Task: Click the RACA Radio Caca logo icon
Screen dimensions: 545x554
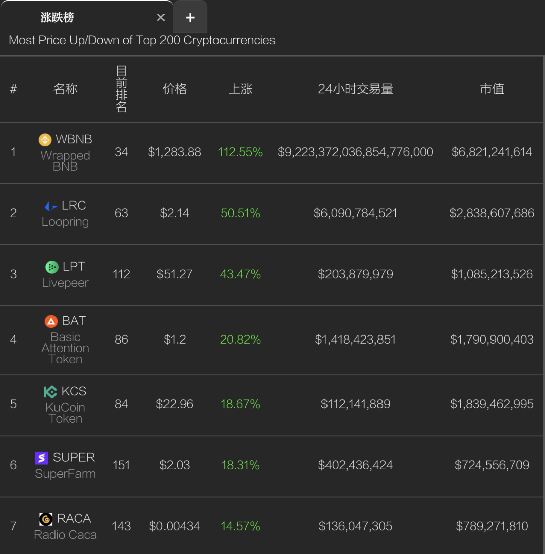Action: (46, 519)
